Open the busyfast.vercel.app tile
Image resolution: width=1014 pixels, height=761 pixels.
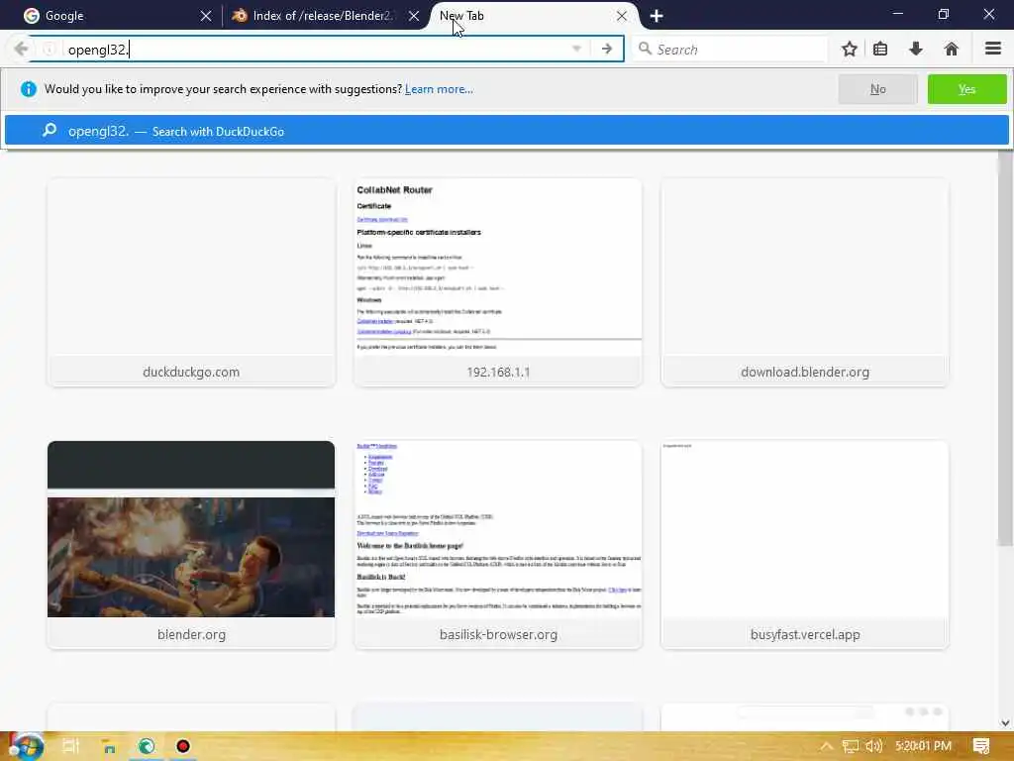[804, 545]
